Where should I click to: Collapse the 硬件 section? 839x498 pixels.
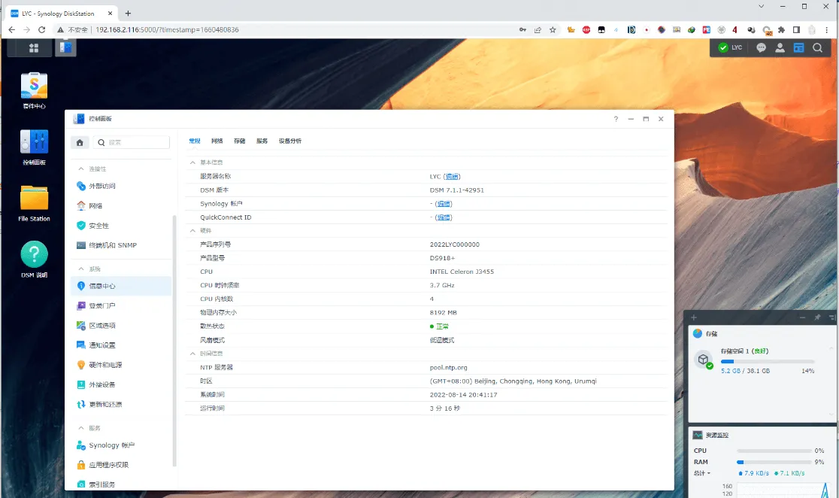pos(192,230)
